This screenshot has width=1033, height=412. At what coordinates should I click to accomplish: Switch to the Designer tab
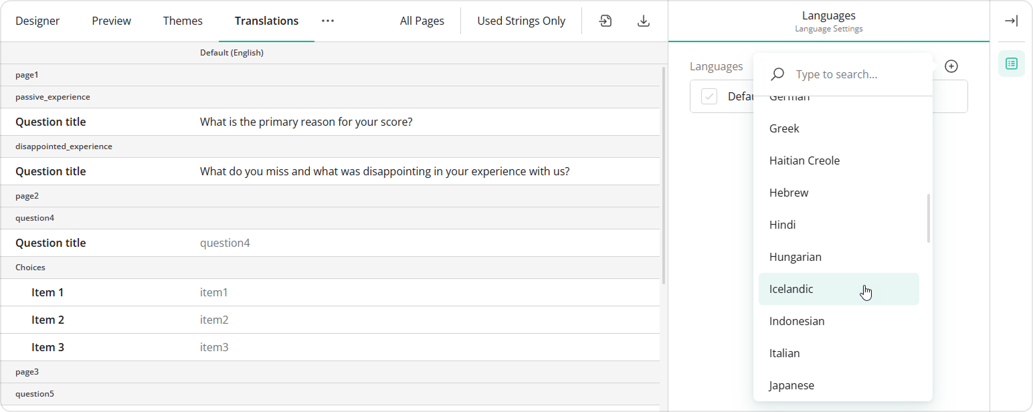coord(37,21)
